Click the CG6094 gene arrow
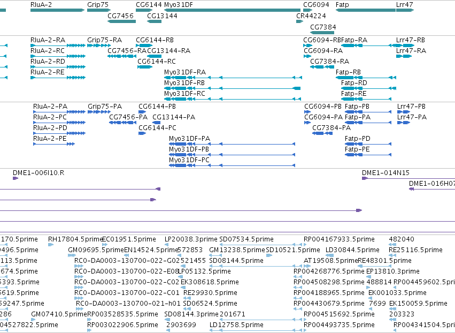455x333 pixels. tap(308, 10)
